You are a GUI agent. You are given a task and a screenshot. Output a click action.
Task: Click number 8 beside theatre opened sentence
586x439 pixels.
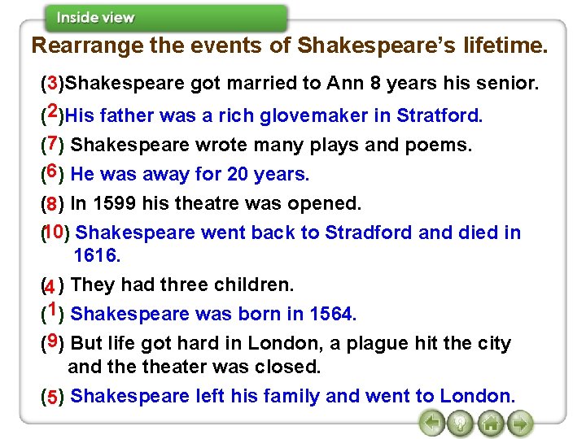[51, 204]
